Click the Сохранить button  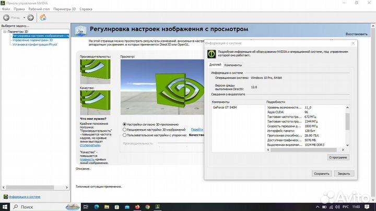click(x=322, y=173)
